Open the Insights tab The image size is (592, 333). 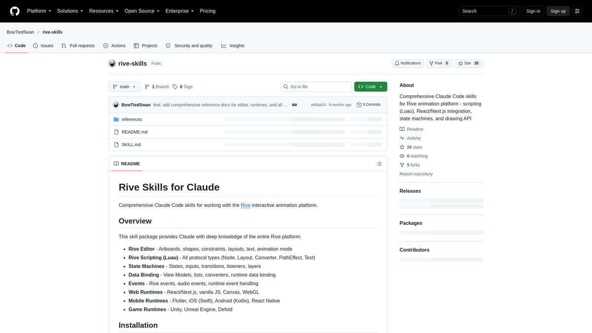[233, 45]
